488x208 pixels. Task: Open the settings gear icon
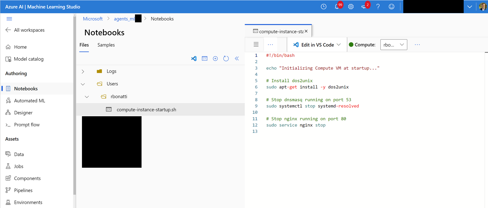tap(351, 7)
